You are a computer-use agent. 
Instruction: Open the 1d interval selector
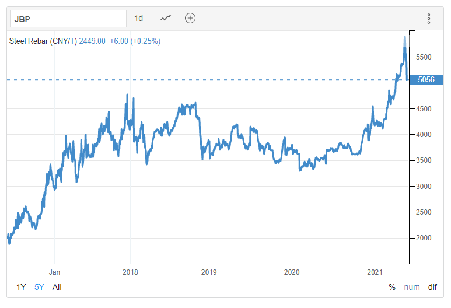138,19
